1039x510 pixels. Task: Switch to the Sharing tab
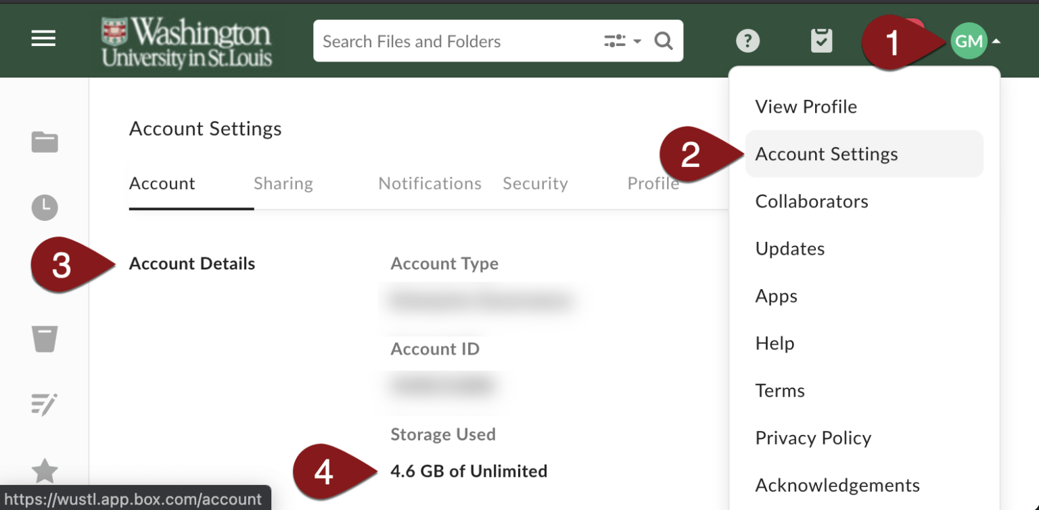coord(283,183)
